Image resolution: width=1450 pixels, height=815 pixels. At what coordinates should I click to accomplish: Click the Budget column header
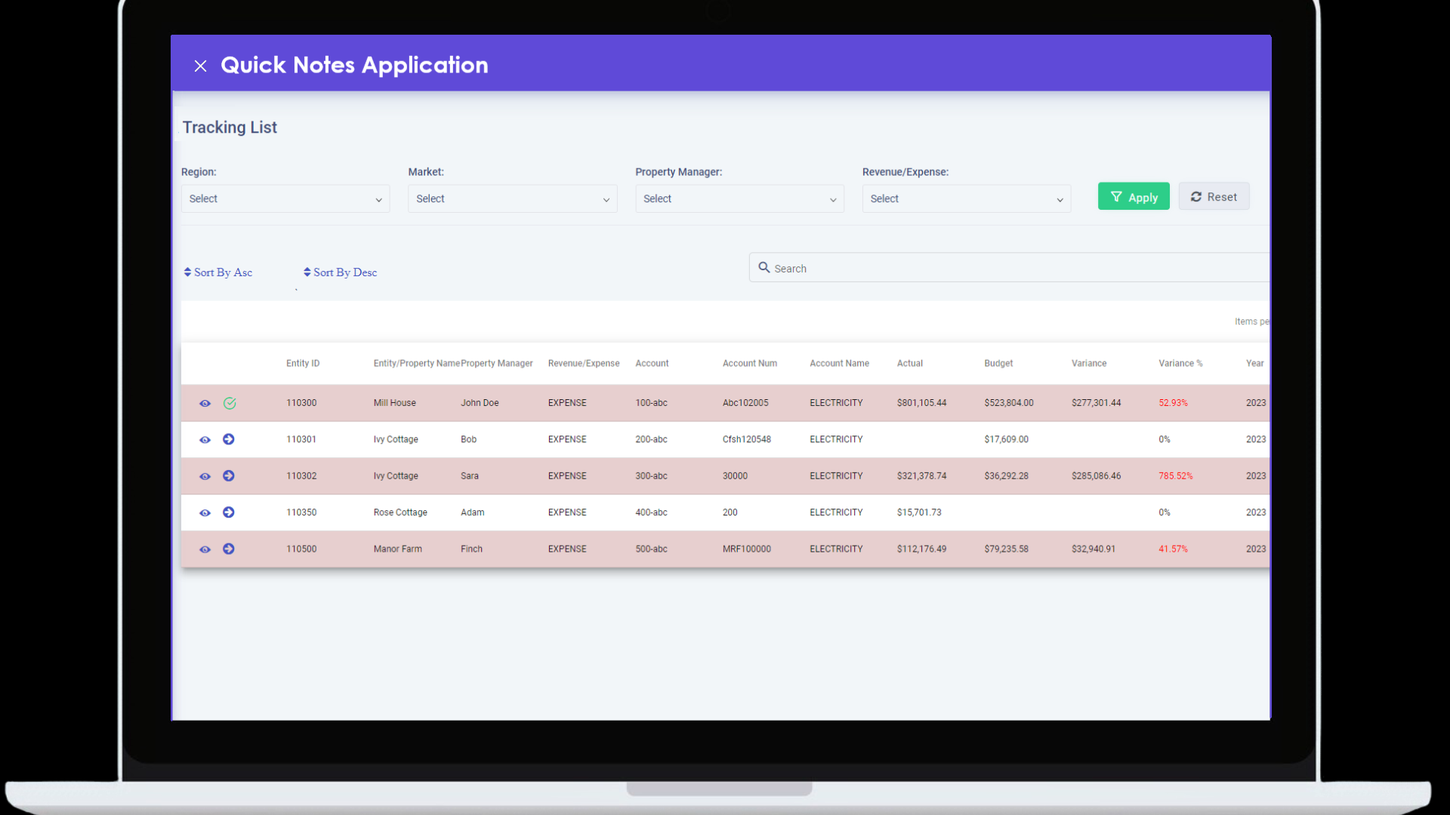tap(998, 364)
